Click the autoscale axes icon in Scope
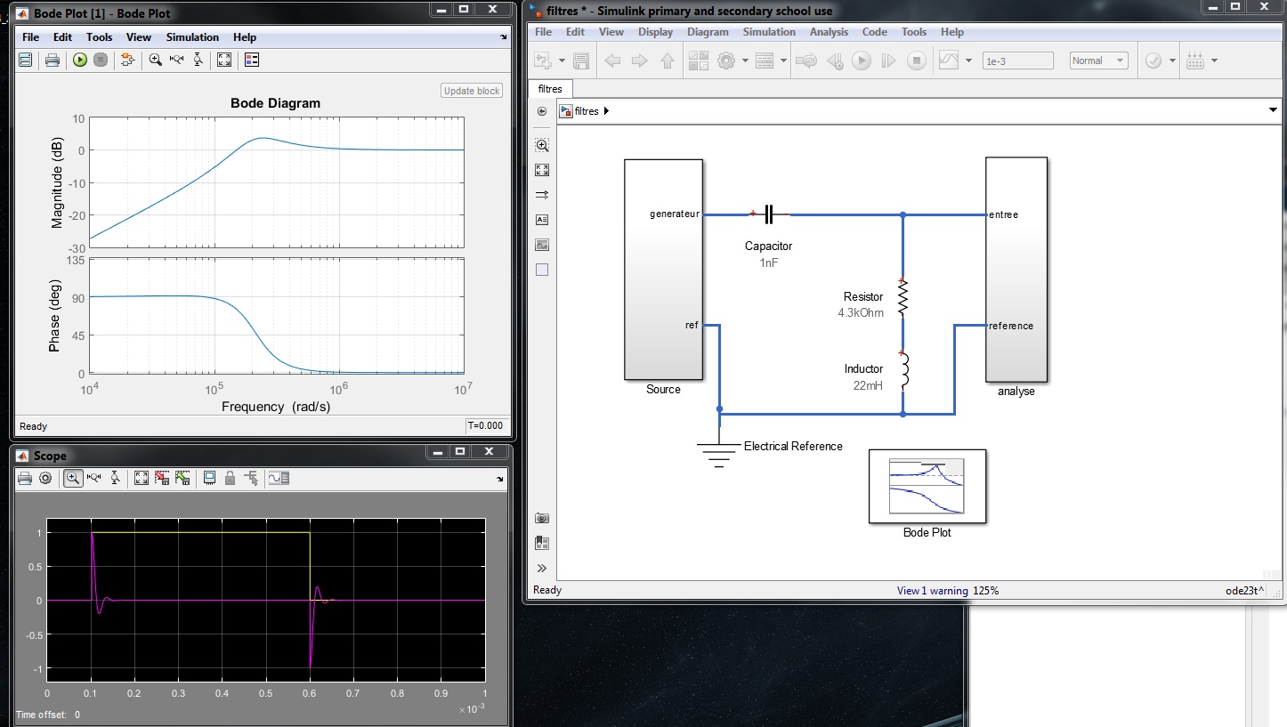The image size is (1287, 727). coord(142,478)
